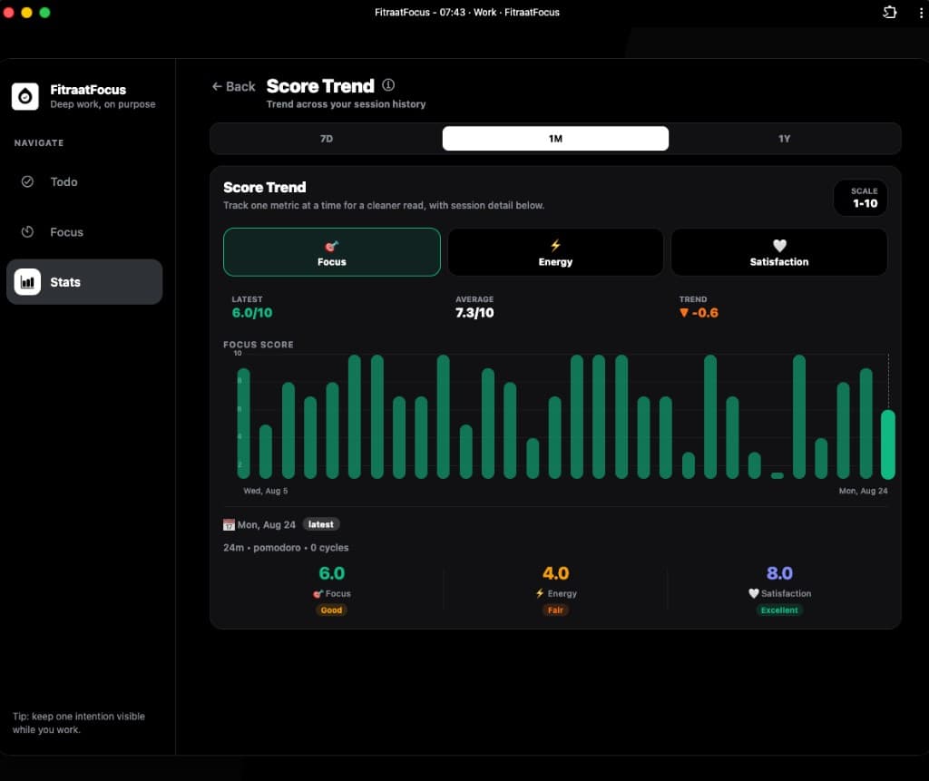Open the Score Trend info icon
This screenshot has height=781, width=929.
[x=388, y=85]
